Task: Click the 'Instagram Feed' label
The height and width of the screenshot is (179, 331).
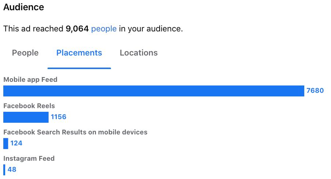Action: 29,159
